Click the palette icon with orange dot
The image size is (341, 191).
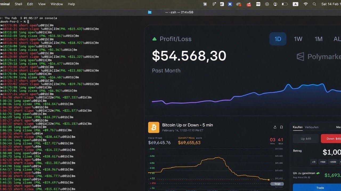coord(239,4)
